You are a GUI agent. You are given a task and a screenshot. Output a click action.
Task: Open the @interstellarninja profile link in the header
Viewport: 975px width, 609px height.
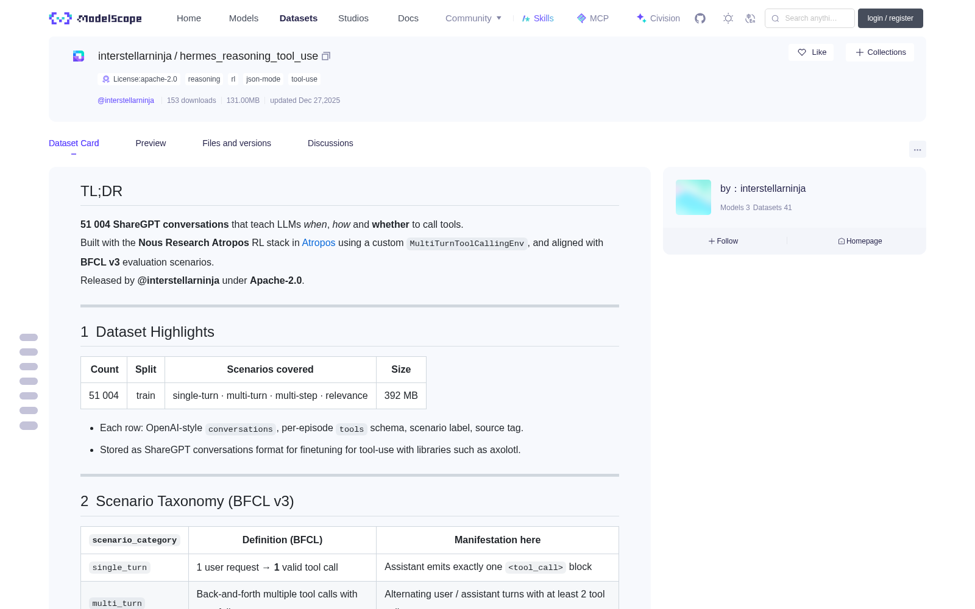(126, 100)
